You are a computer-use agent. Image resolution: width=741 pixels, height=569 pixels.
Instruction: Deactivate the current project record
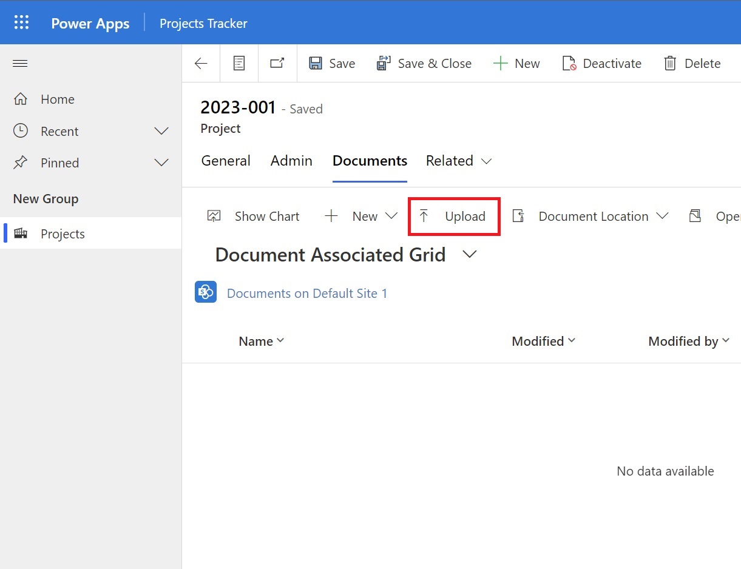(601, 63)
